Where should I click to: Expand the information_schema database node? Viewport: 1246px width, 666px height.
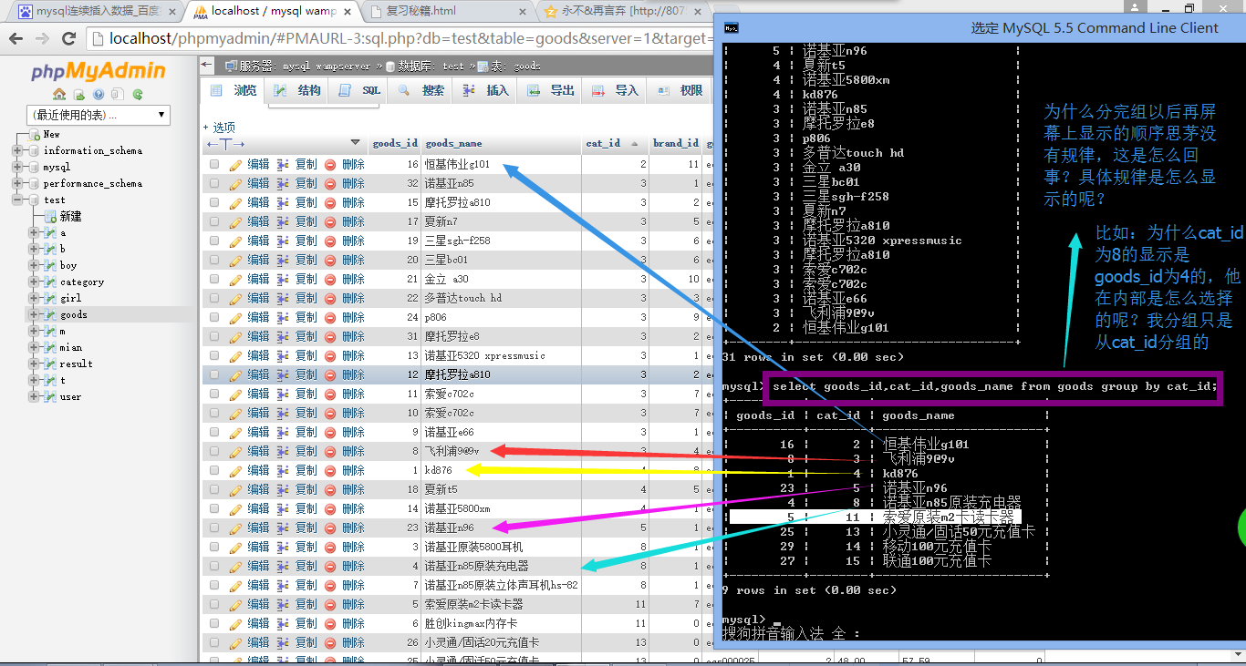(x=16, y=150)
